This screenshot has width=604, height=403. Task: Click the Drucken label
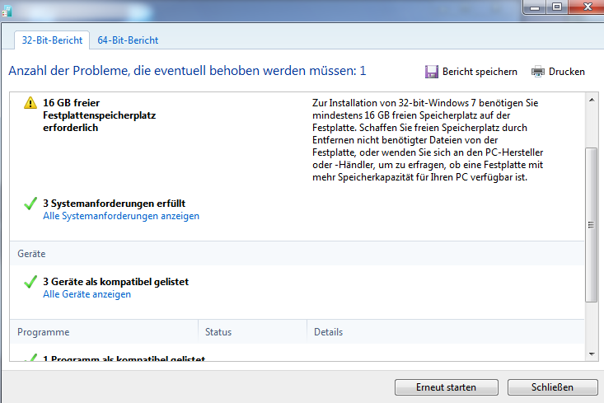point(567,72)
